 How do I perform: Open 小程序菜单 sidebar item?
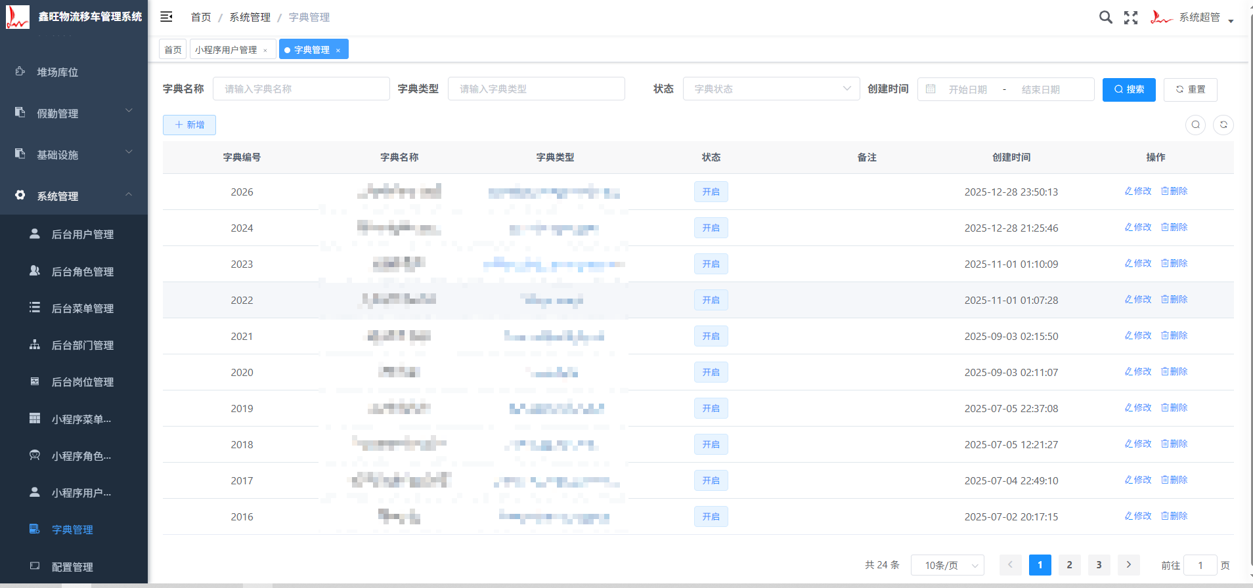click(x=74, y=419)
